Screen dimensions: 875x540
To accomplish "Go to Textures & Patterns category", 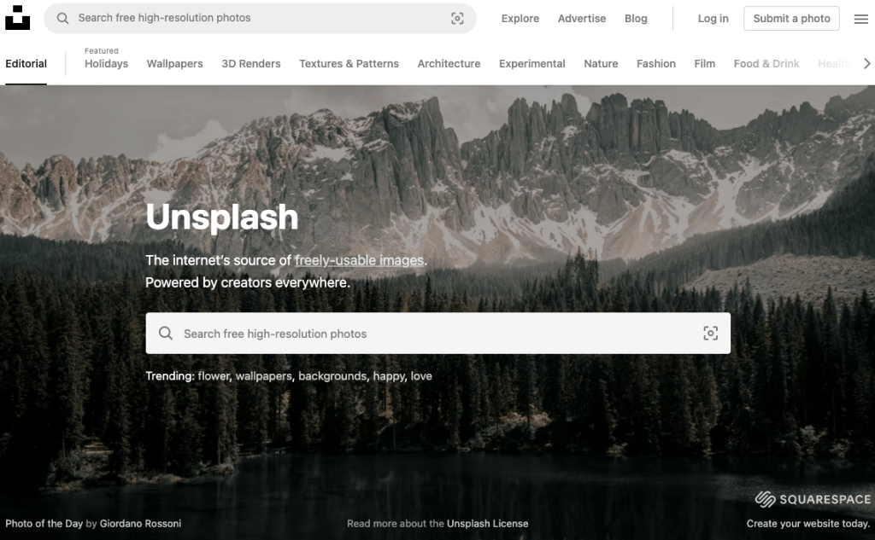I will pyautogui.click(x=349, y=64).
